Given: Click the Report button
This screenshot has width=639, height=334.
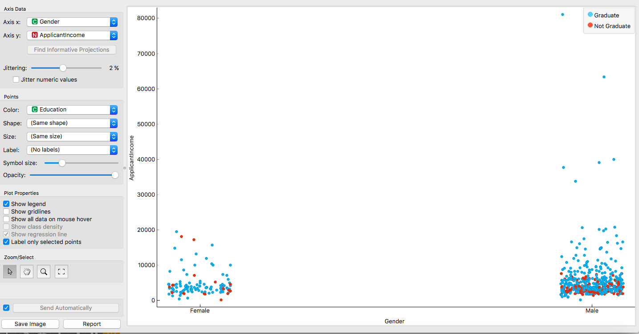Looking at the screenshot, I should tap(92, 324).
